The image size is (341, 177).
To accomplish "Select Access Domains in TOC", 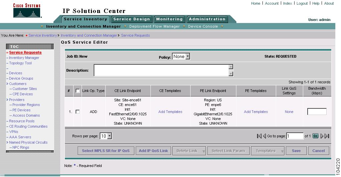I will click(x=26, y=115).
